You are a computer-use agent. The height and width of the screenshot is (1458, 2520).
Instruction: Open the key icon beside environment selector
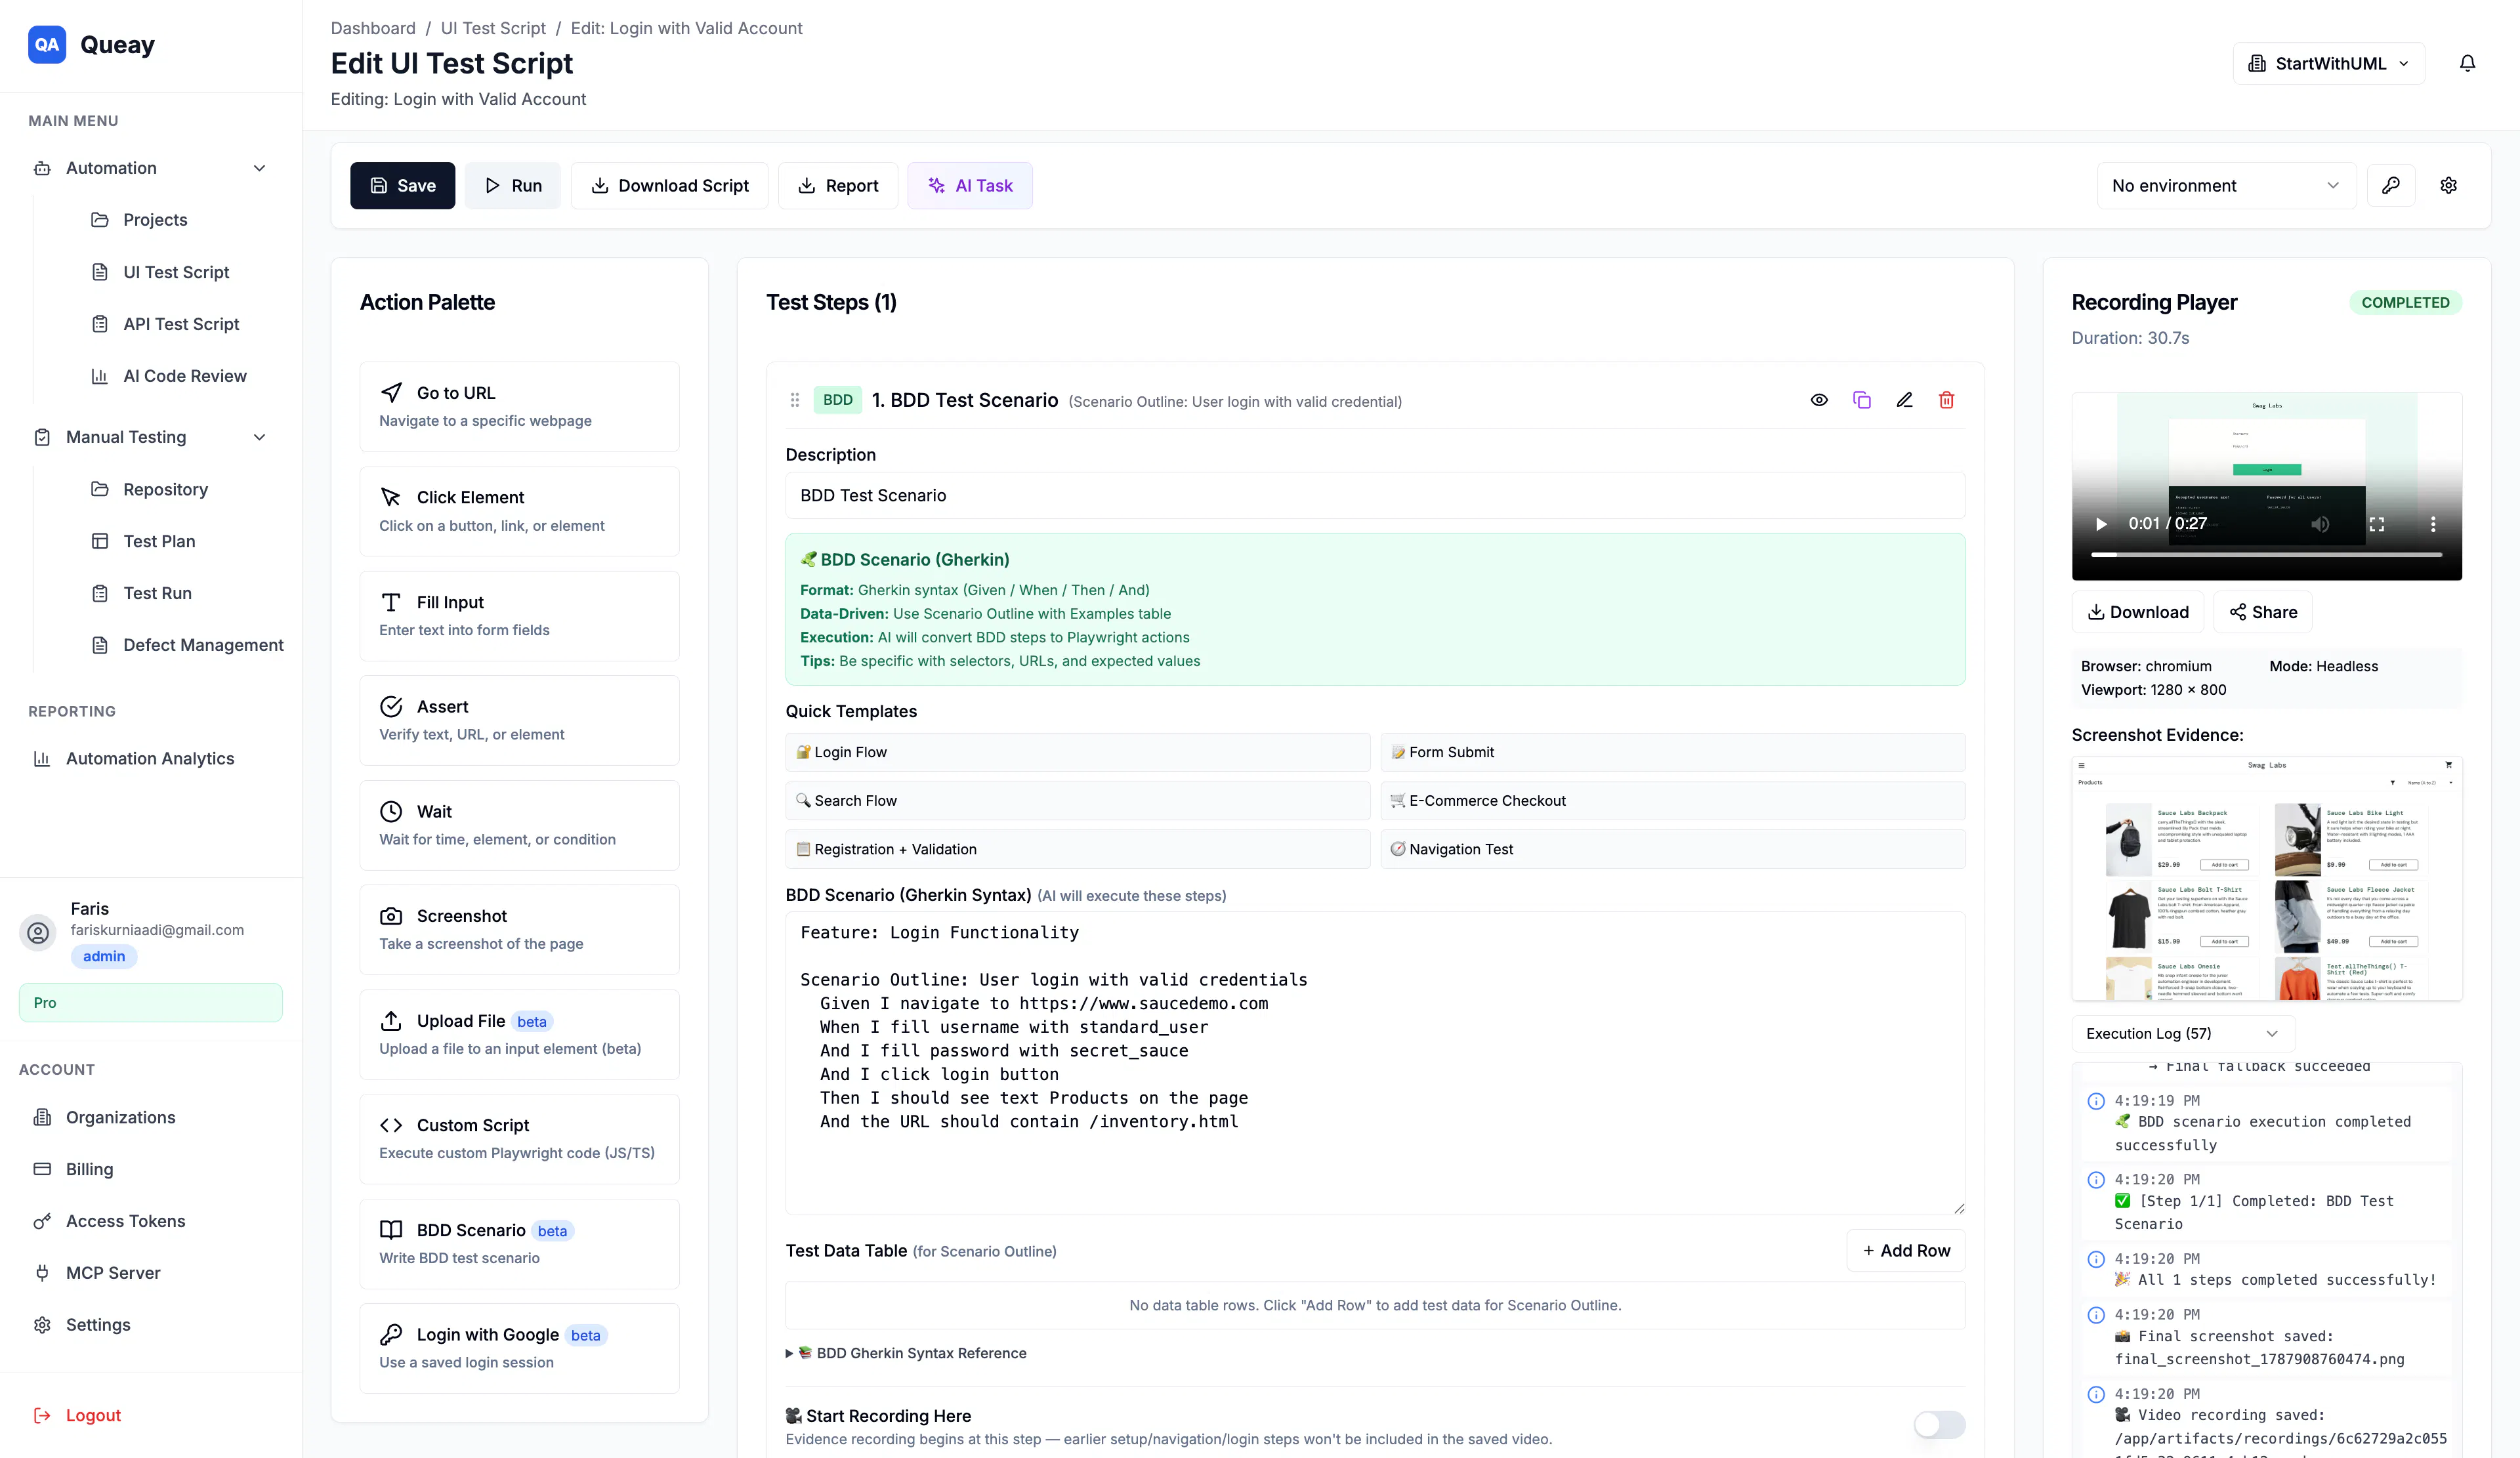point(2391,185)
